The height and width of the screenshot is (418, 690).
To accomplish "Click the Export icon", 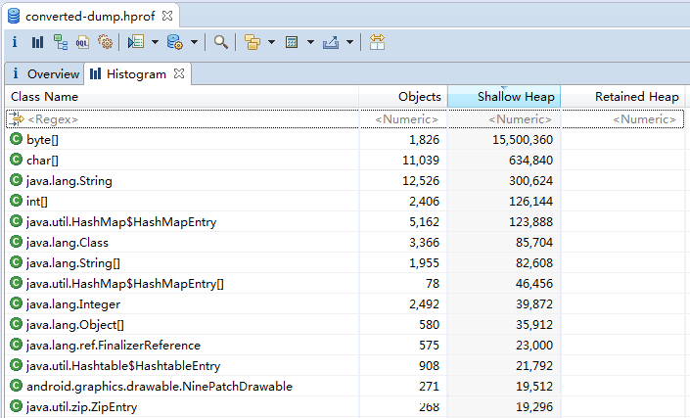I will pos(331,42).
